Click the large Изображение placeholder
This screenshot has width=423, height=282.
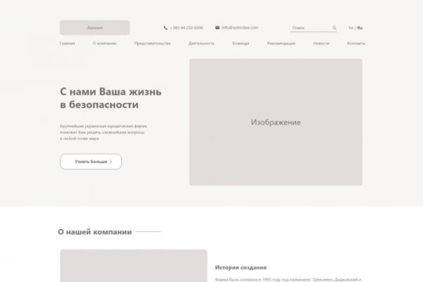(x=276, y=122)
